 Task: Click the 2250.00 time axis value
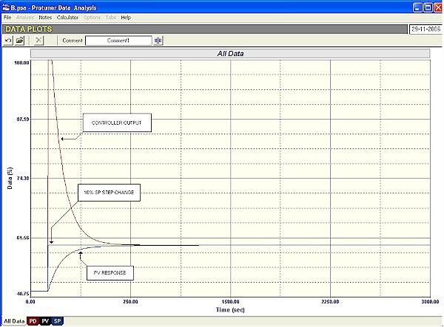330,302
